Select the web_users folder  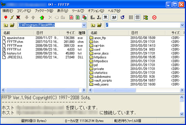[101, 84]
